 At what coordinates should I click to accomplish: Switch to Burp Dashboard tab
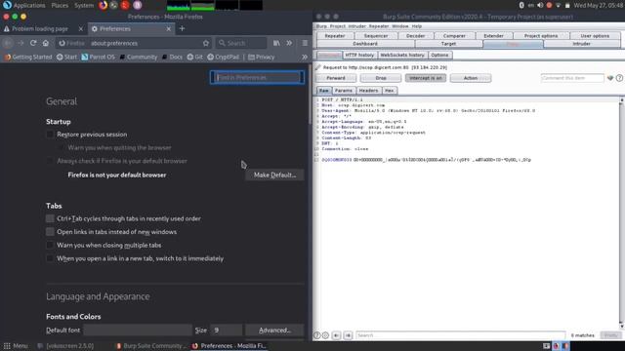(x=365, y=44)
